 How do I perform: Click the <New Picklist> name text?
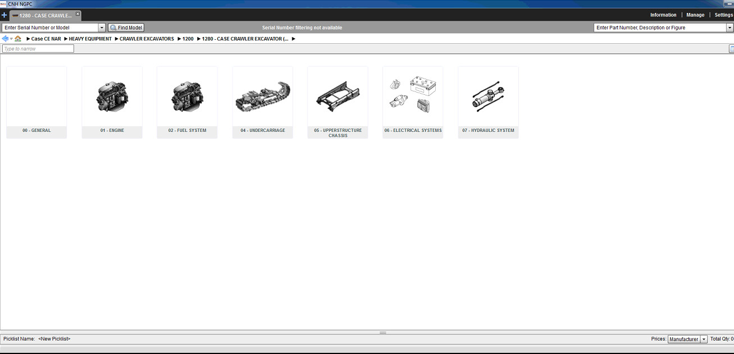[x=54, y=339]
